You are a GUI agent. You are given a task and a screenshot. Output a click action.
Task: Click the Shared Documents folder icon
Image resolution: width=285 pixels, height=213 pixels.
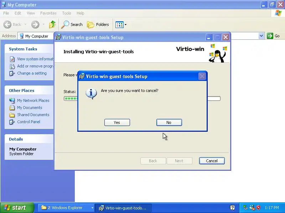click(x=12, y=115)
